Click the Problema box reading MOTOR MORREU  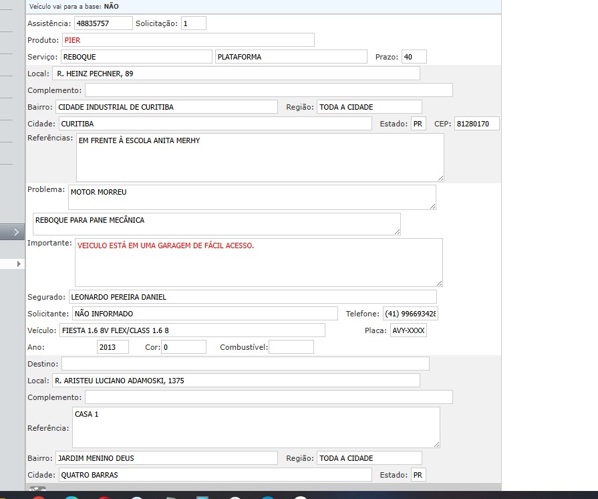pos(251,197)
